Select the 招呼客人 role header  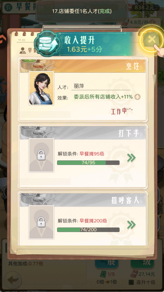[x=82, y=200]
